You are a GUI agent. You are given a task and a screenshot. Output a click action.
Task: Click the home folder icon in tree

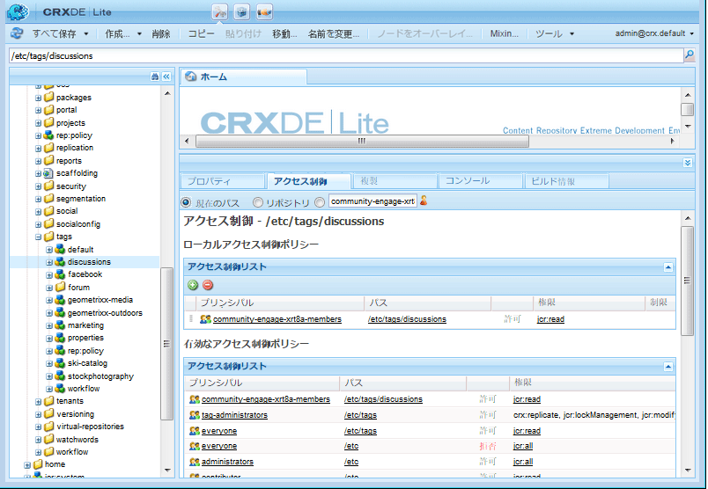[38, 464]
